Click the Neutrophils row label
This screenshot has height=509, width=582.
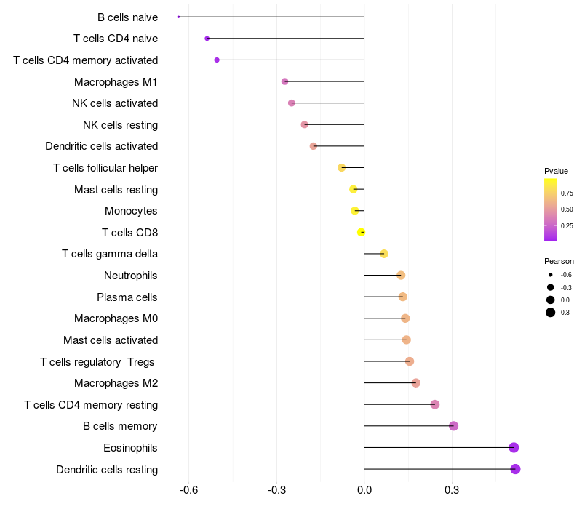coord(131,276)
